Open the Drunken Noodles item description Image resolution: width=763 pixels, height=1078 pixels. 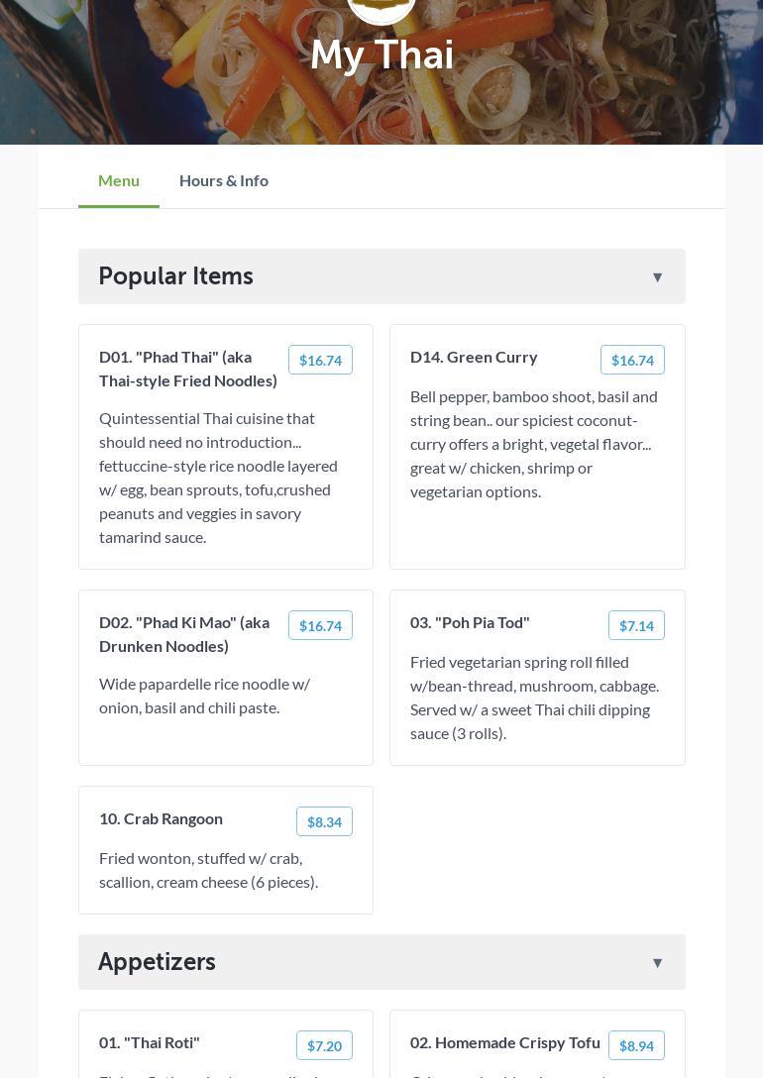204,696
